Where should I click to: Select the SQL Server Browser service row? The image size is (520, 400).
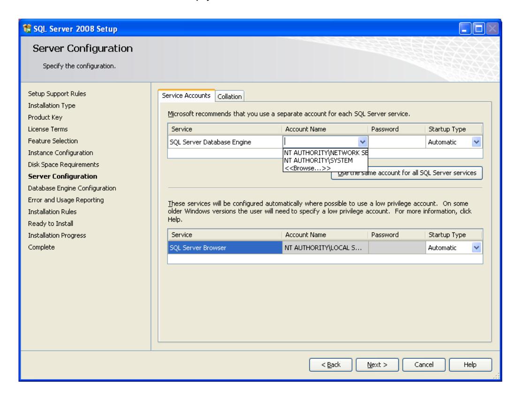click(225, 247)
